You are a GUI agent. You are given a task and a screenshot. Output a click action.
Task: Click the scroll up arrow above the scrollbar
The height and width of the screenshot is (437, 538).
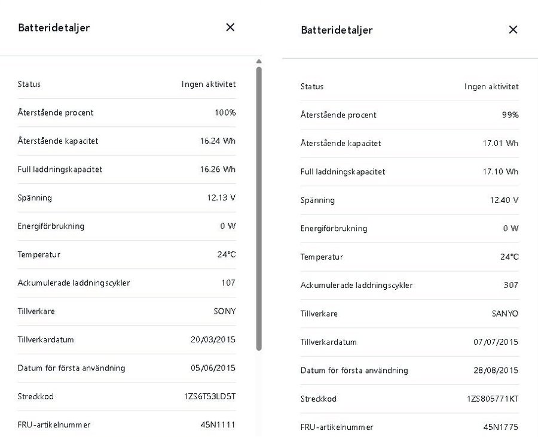pyautogui.click(x=259, y=61)
